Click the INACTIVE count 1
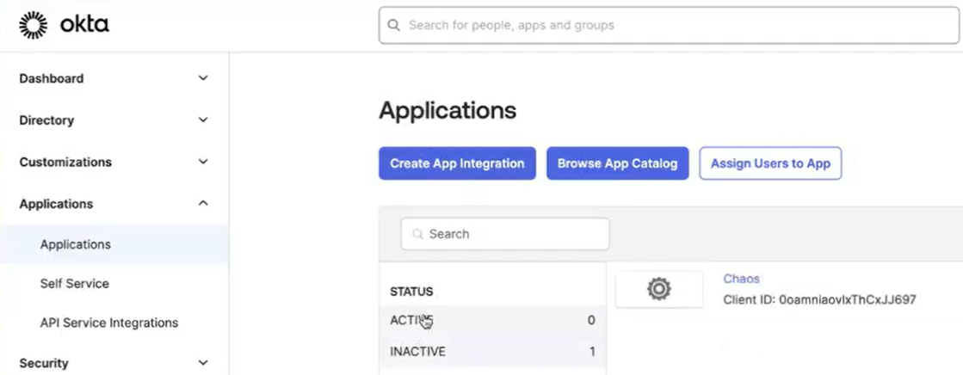 tap(592, 352)
